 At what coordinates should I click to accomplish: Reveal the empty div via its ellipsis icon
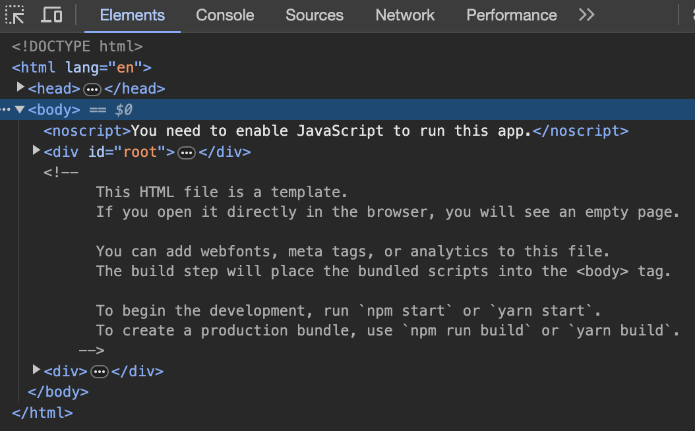pyautogui.click(x=99, y=372)
